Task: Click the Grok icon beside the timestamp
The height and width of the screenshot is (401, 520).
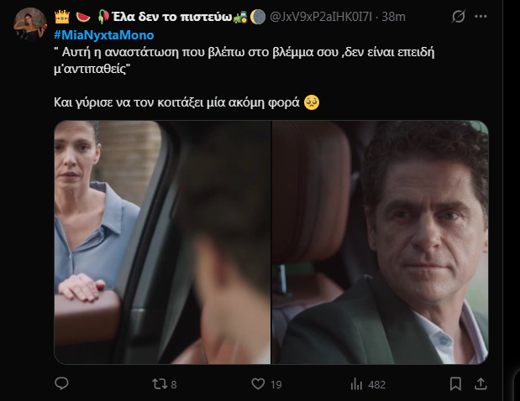Action: [459, 16]
